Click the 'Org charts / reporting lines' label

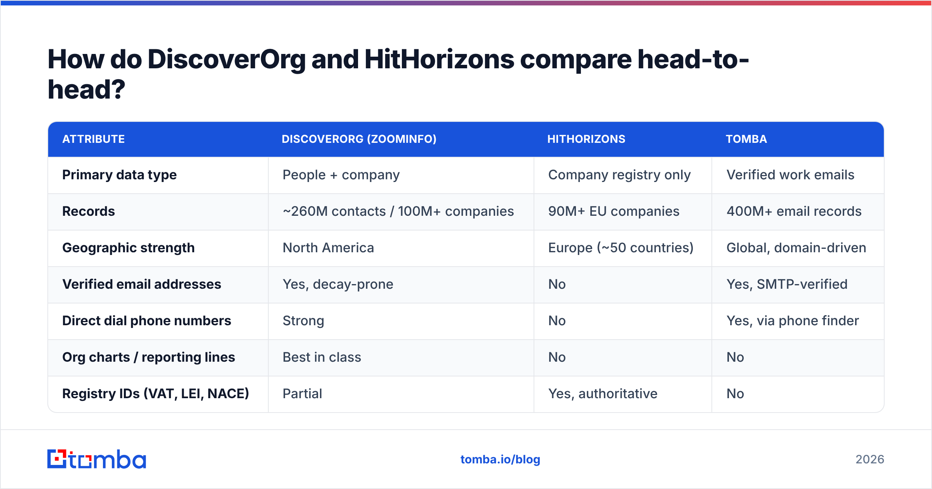click(149, 357)
